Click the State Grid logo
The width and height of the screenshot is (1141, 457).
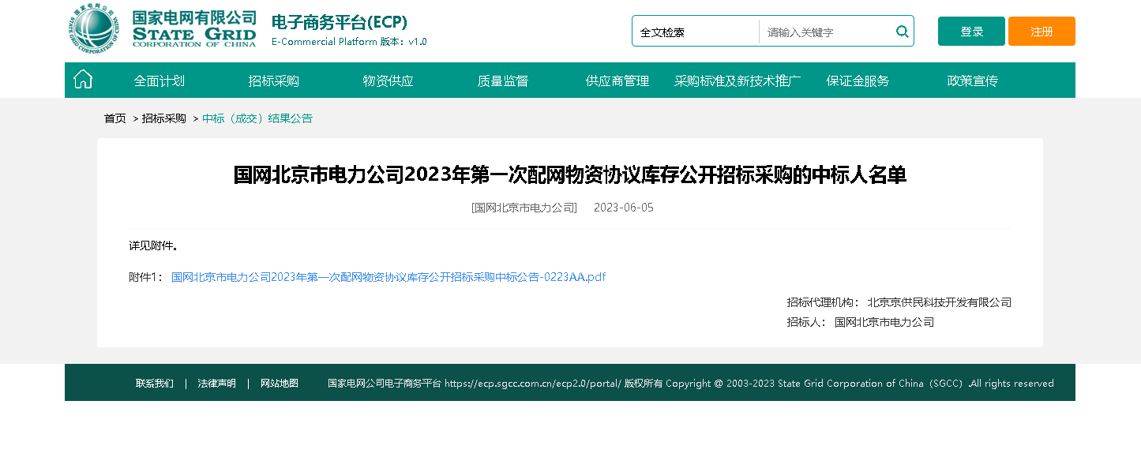tap(162, 30)
